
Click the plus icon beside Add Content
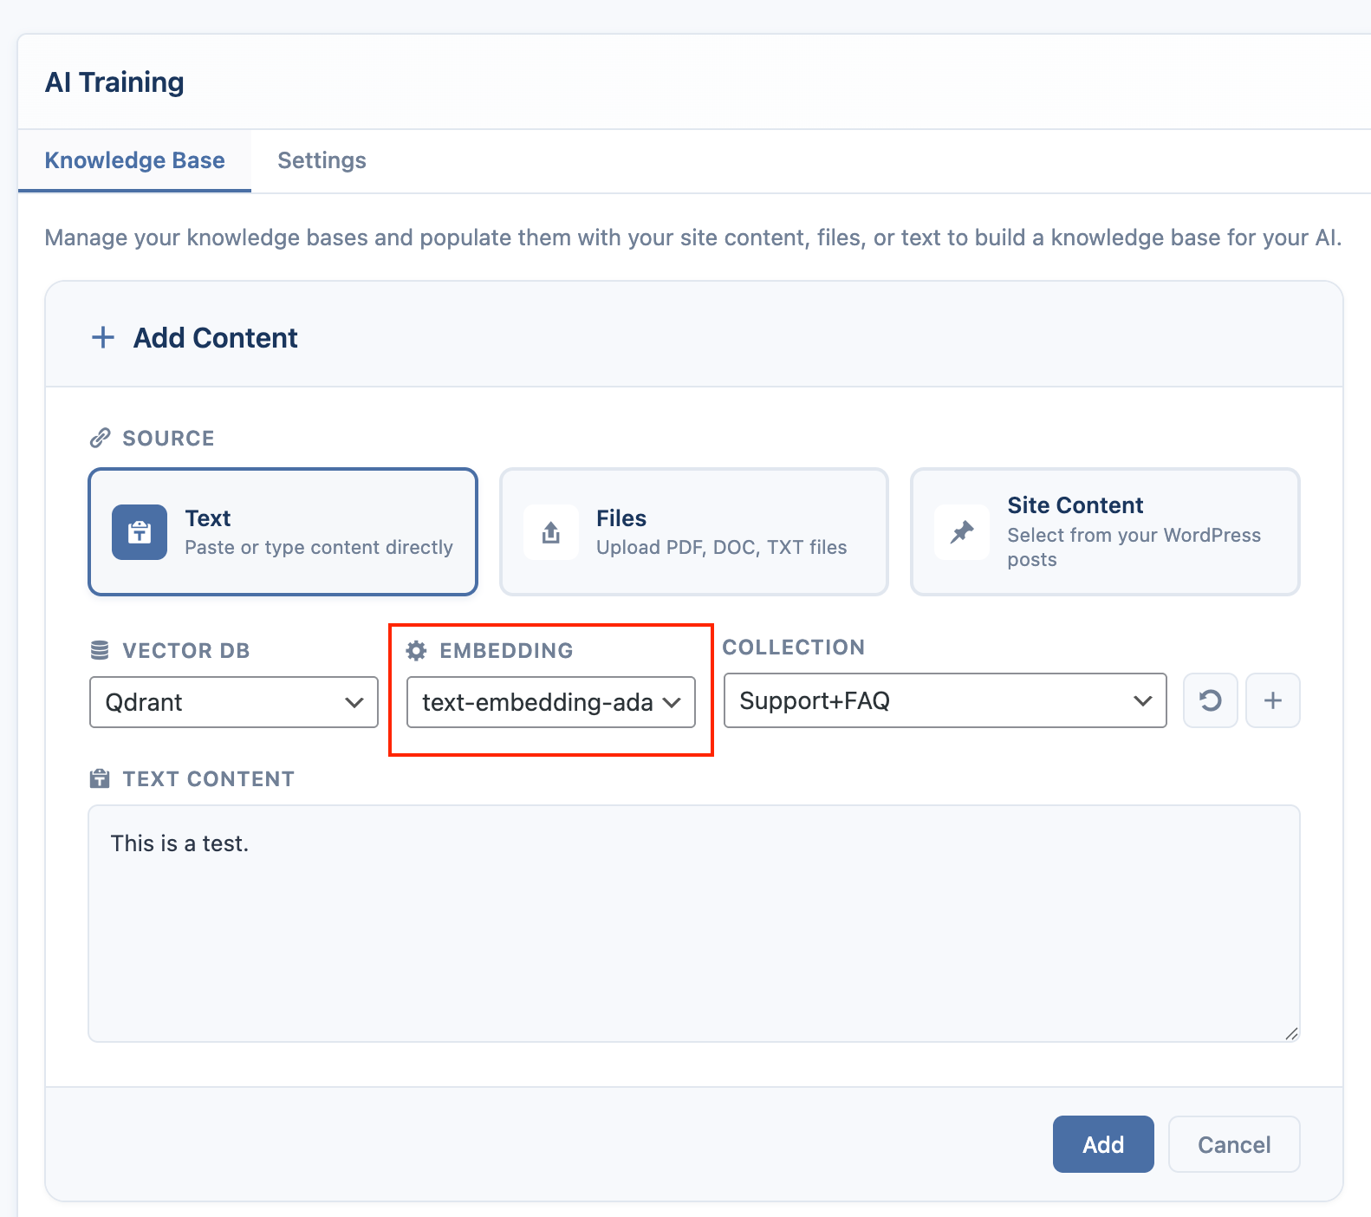point(103,337)
